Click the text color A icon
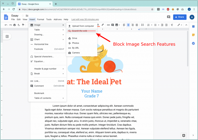198x140 pixels. 98,25
